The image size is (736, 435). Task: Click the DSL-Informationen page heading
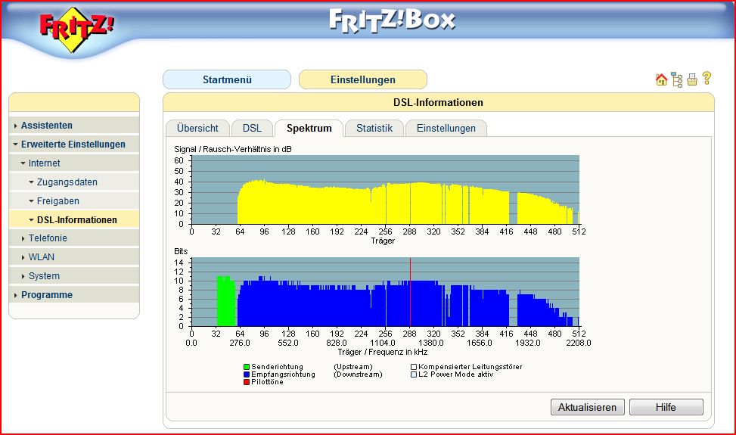point(438,102)
